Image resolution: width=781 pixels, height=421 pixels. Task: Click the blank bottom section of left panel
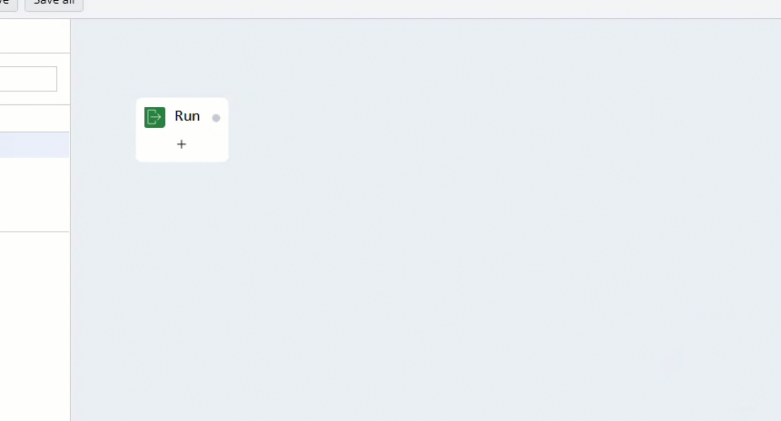[35, 326]
